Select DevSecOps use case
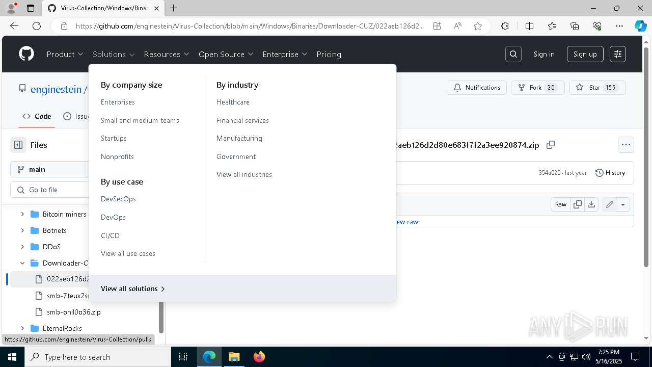 118,199
